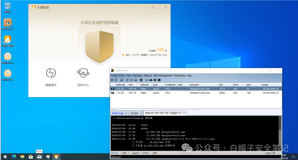The width and height of the screenshot is (298, 160).
Task: Sort sessions by the user column header
Action: pos(158,85)
